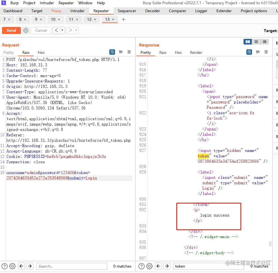Click the Burp Suite logo icon
This screenshot has width=278, height=273.
(x=4, y=3)
